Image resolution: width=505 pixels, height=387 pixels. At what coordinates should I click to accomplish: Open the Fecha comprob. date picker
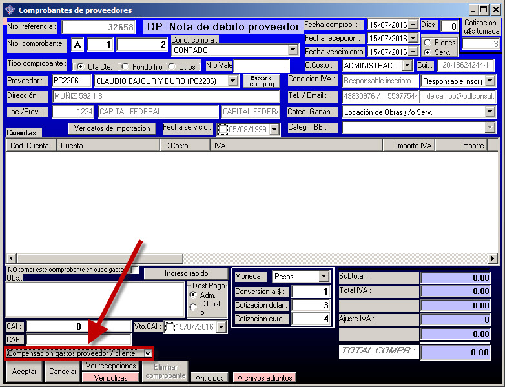[x=413, y=25]
